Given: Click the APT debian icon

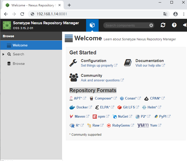Looking at the screenshot, I should 71,98.
